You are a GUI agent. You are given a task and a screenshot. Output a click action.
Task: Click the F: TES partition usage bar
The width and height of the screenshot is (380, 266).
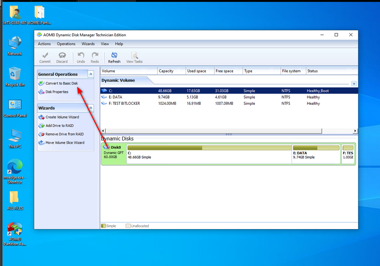tap(348, 148)
